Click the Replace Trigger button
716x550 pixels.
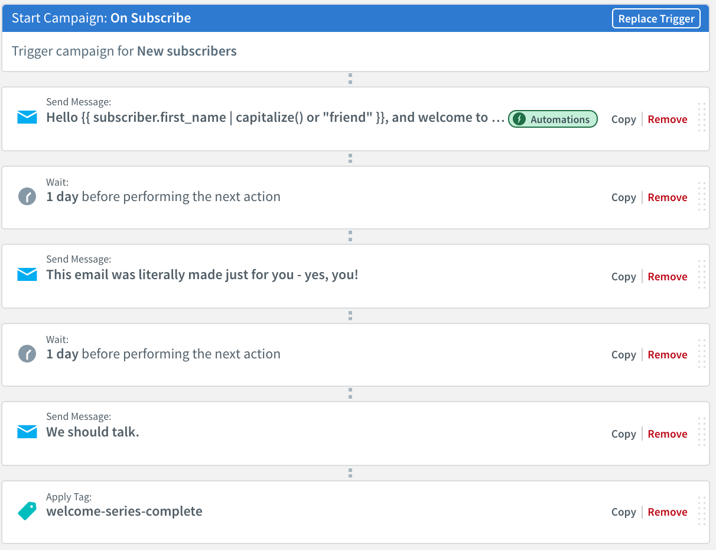(x=656, y=18)
